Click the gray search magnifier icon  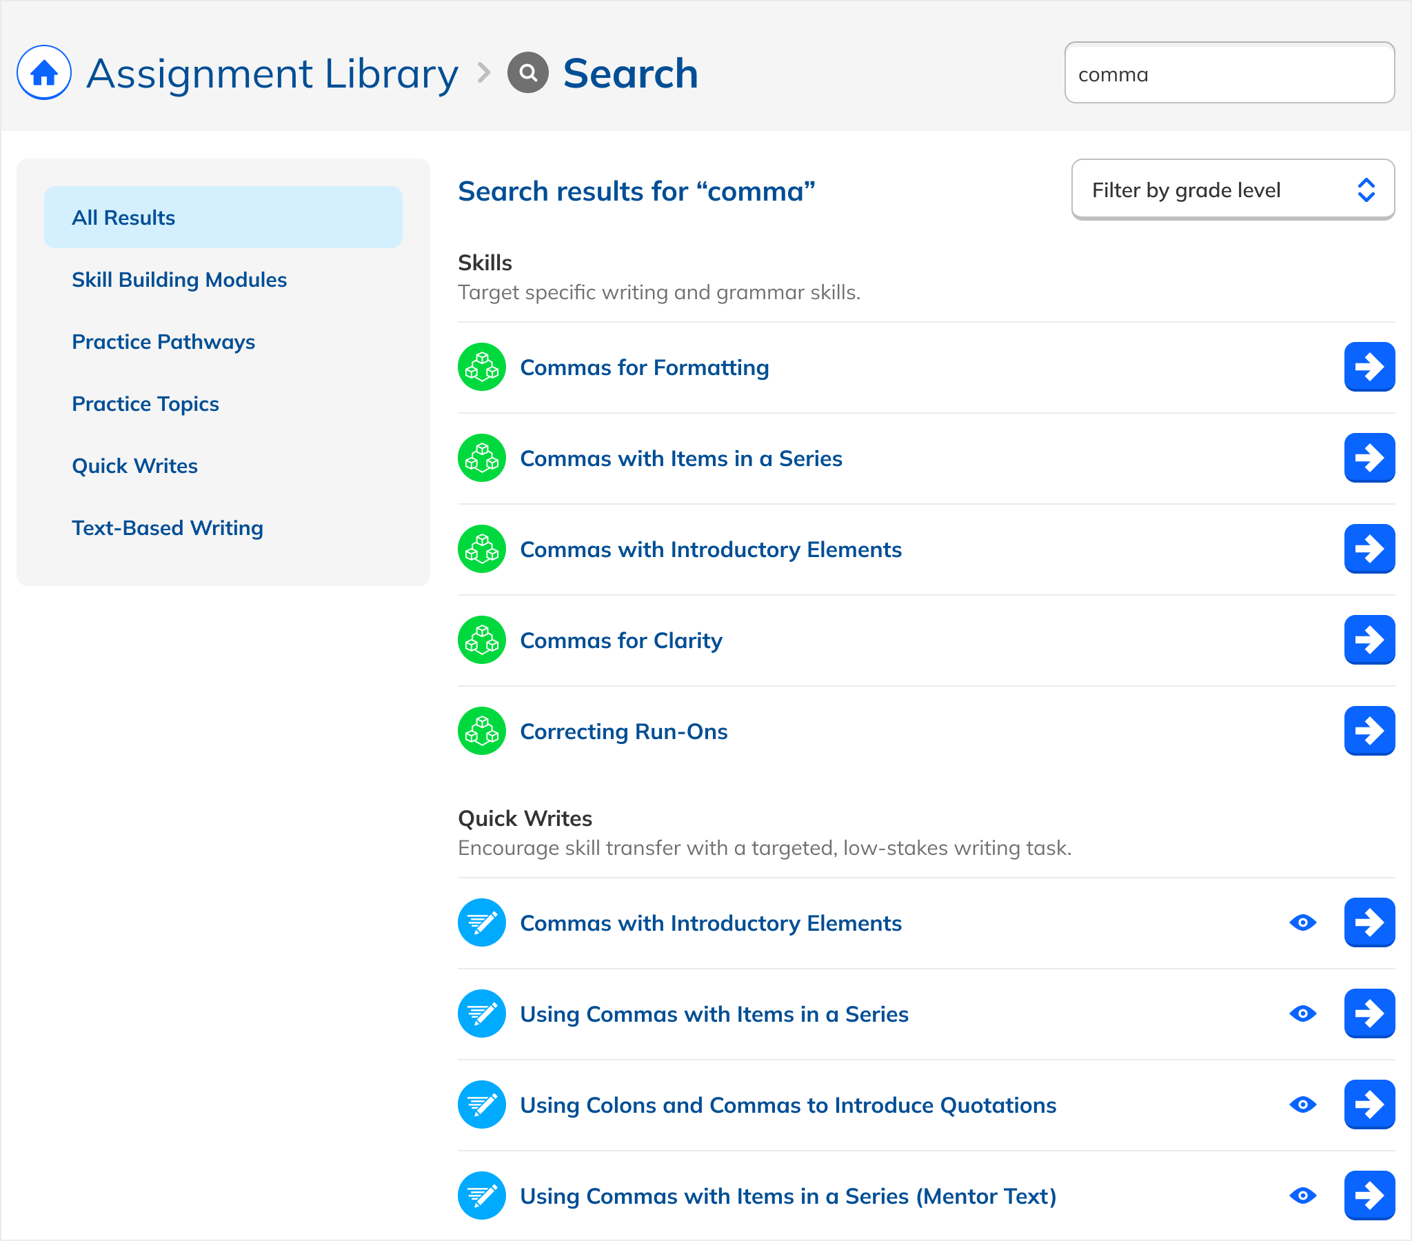(527, 72)
